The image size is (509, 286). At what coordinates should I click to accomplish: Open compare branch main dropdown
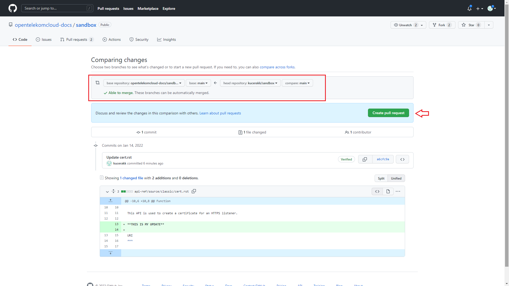pyautogui.click(x=297, y=83)
